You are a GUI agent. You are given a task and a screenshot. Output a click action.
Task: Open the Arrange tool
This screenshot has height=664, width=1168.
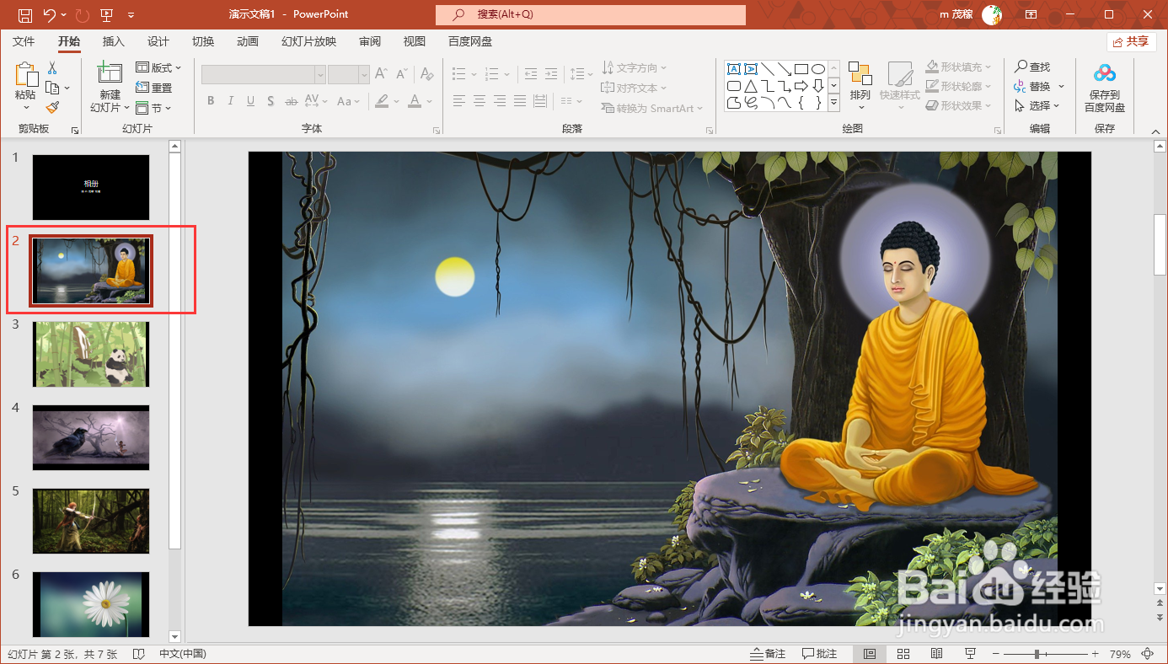coord(860,84)
